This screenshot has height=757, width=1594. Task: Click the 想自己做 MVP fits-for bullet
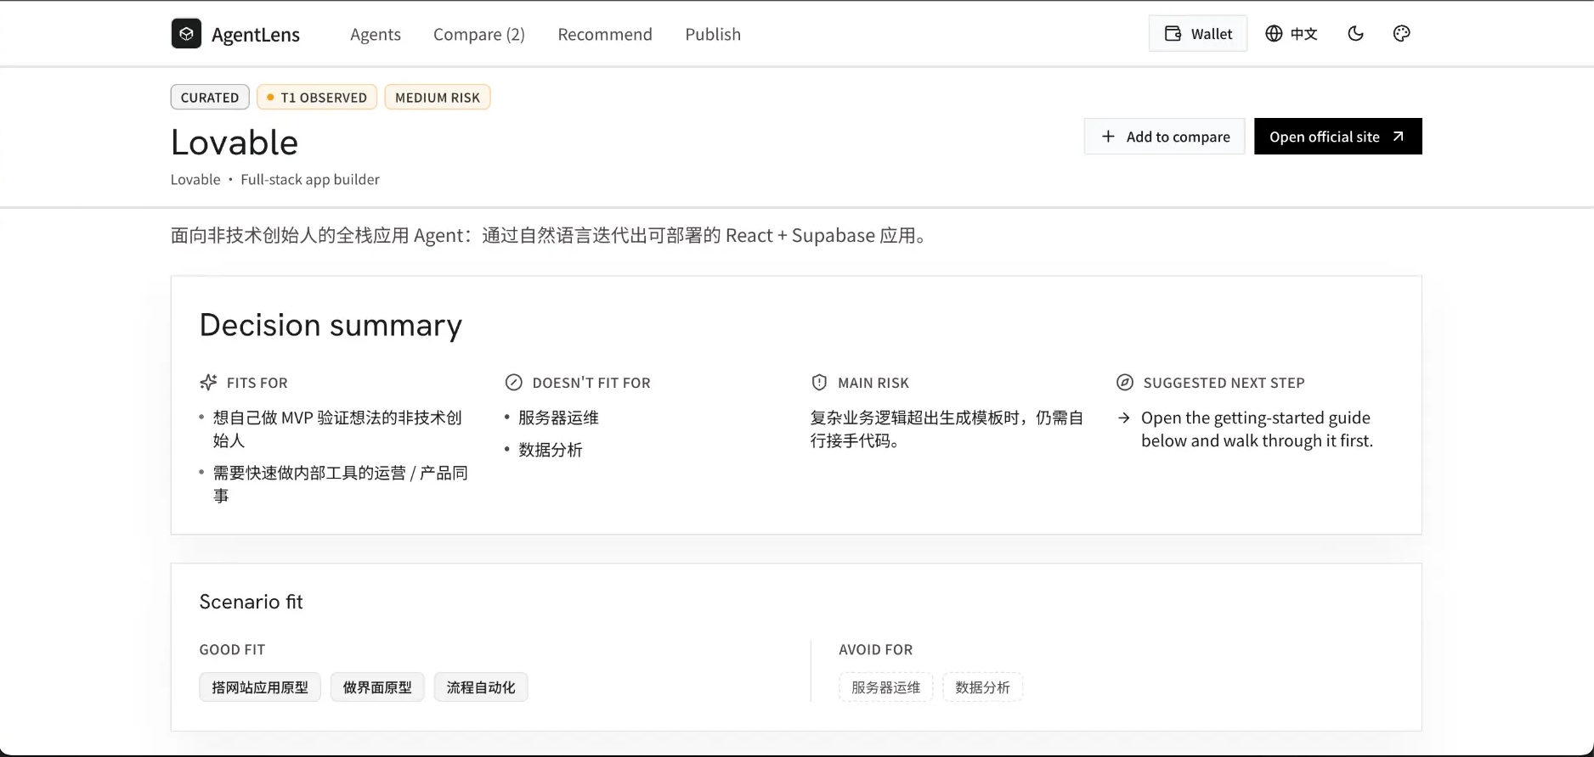click(337, 429)
